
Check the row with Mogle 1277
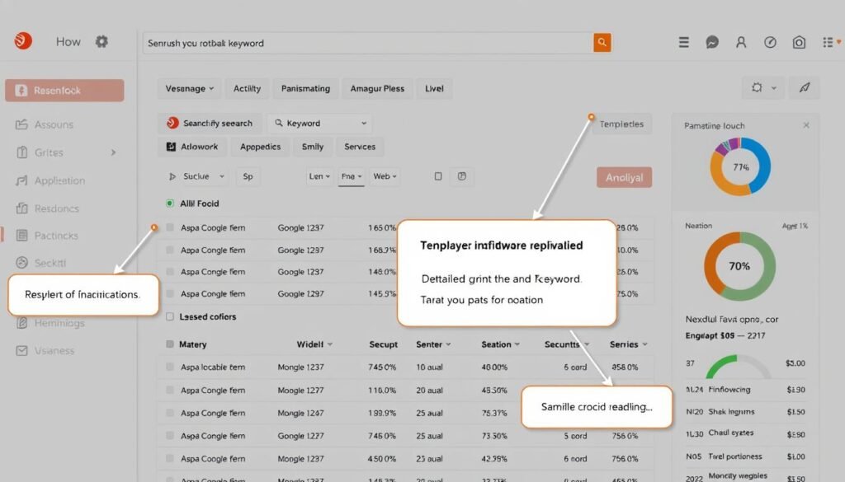[170, 390]
